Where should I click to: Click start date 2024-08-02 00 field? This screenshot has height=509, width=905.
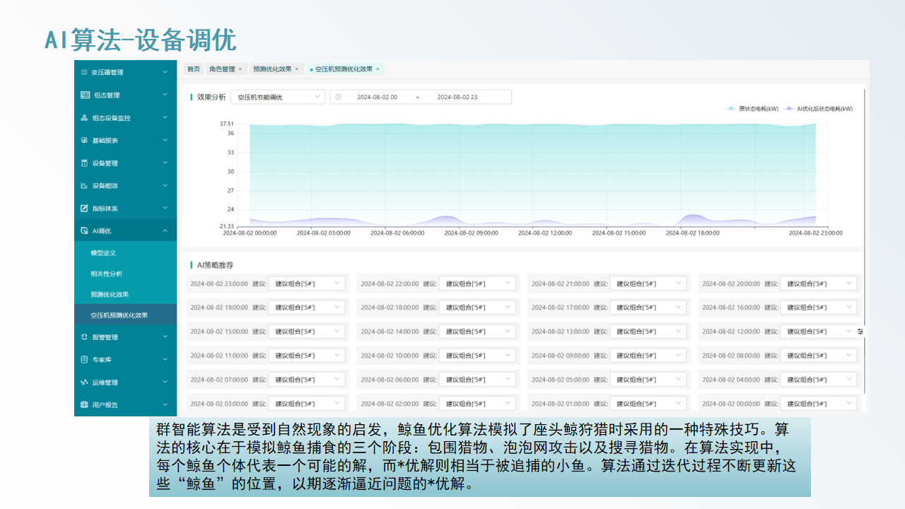[377, 97]
